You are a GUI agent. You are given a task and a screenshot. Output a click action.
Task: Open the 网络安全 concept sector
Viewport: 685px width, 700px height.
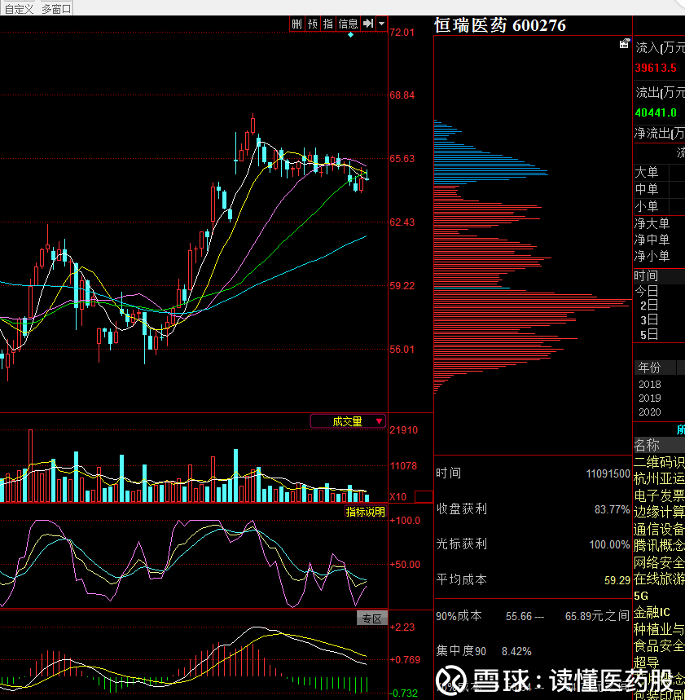[659, 562]
